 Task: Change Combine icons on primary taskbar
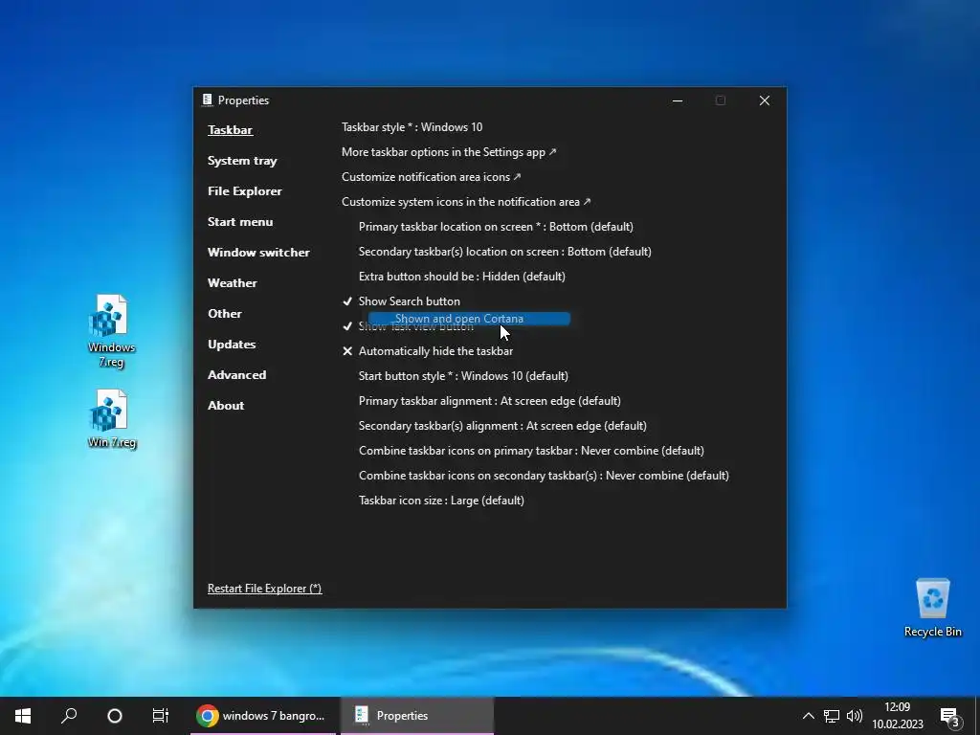coord(531,451)
